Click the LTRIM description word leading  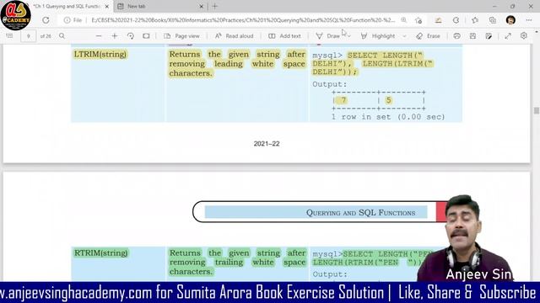point(229,64)
